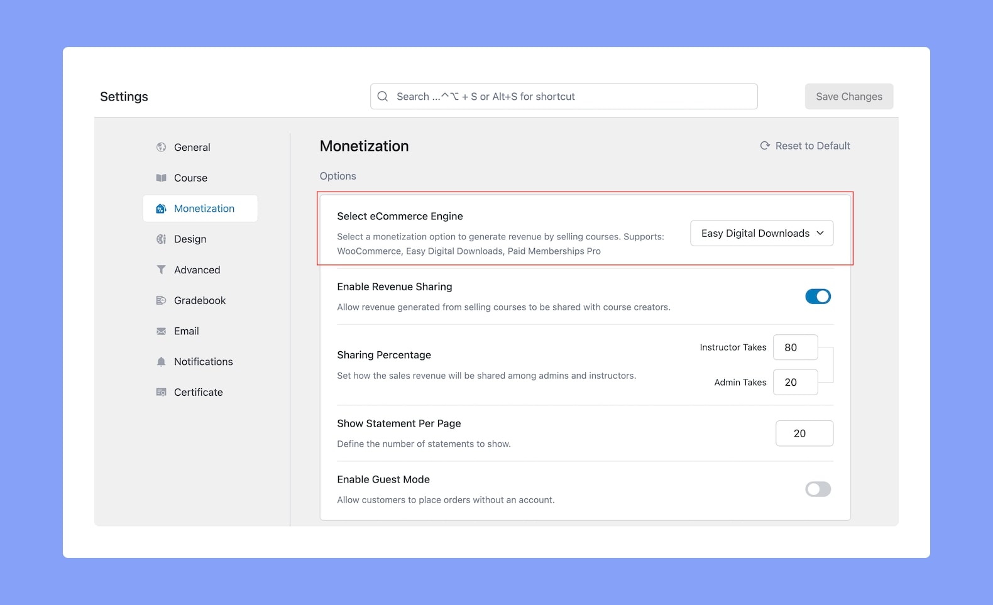993x605 pixels.
Task: Open the General settings tab
Action: coord(200,147)
